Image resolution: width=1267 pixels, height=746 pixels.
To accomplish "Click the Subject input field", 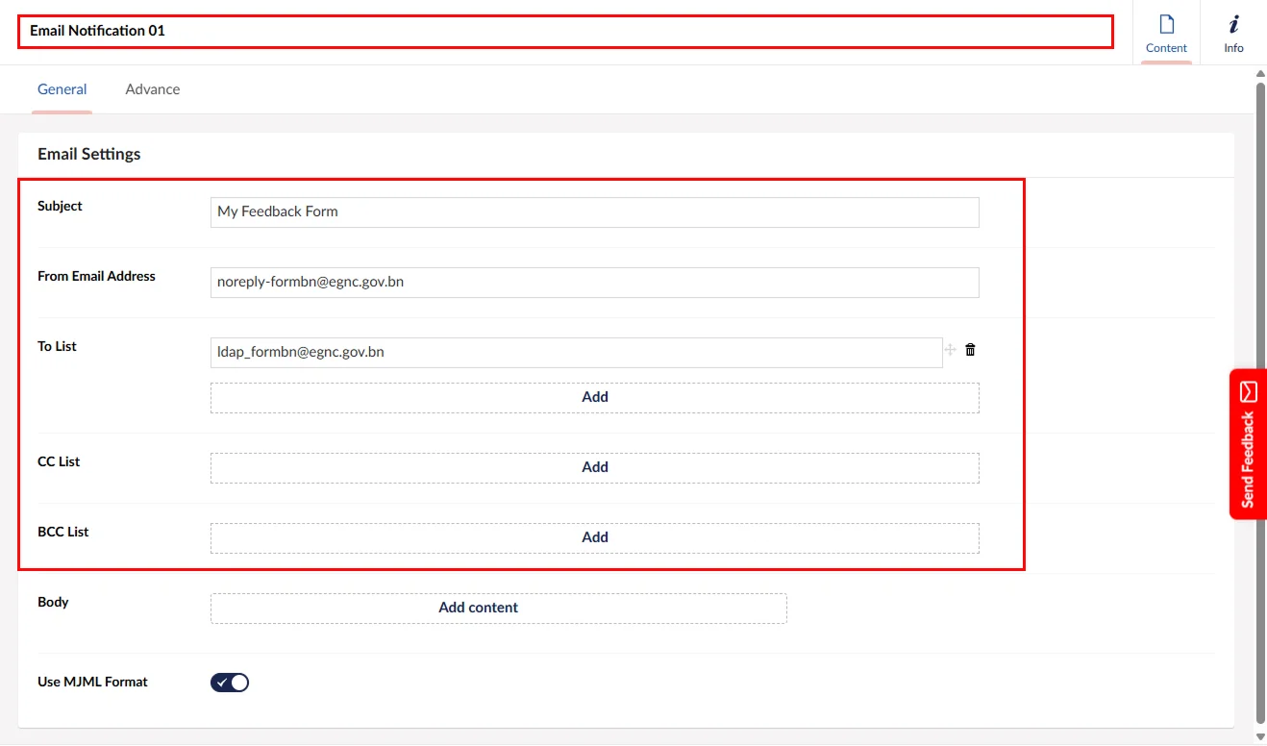I will tap(594, 212).
